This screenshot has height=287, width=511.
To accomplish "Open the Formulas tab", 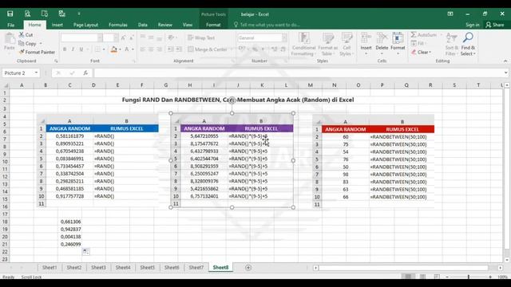I will [x=118, y=25].
